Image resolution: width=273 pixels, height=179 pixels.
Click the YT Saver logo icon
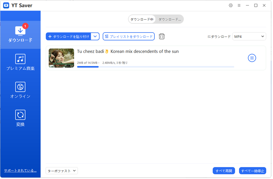point(6,5)
